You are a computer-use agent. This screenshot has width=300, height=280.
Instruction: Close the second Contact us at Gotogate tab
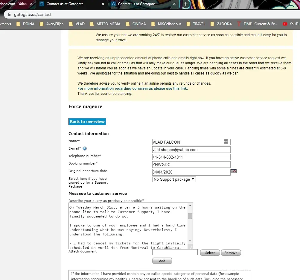pyautogui.click(x=174, y=4)
